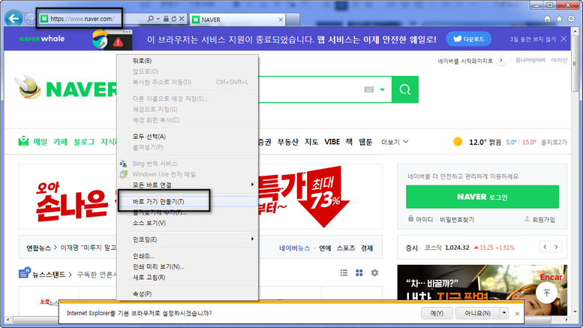Click the search magnifier in address bar
The image size is (583, 328).
(x=150, y=19)
